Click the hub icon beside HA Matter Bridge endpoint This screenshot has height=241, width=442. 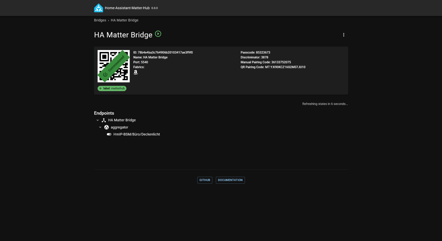click(104, 120)
